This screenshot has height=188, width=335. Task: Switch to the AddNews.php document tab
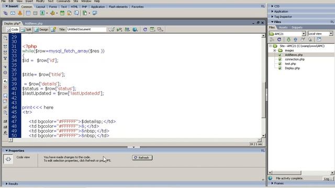point(33,23)
